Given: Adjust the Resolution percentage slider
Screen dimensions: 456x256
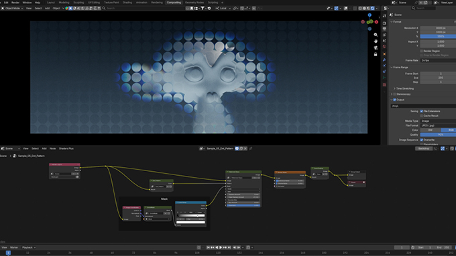Looking at the screenshot, I should [438, 36].
